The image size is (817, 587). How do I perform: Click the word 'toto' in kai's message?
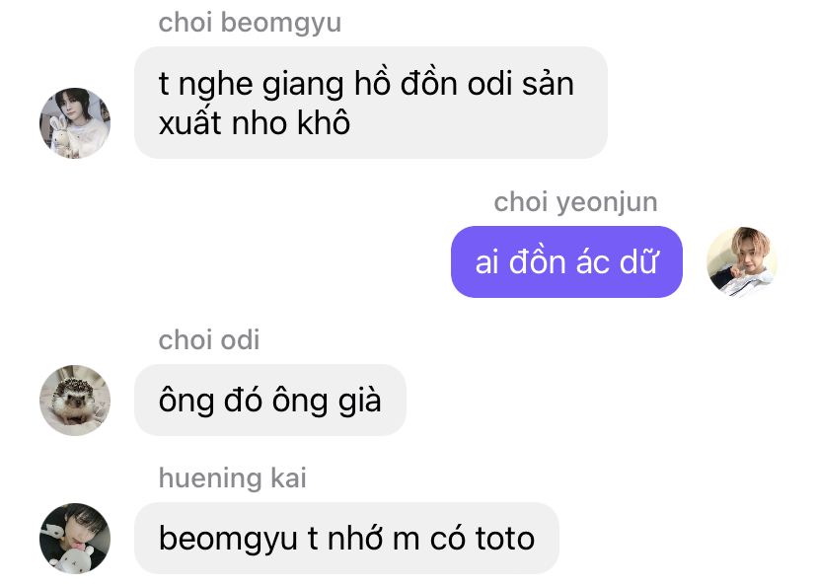tap(505, 538)
